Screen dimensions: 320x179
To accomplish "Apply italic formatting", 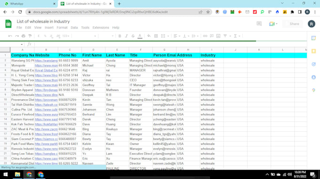I will [x=126, y=36].
